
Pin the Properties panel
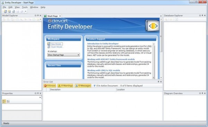38,93
